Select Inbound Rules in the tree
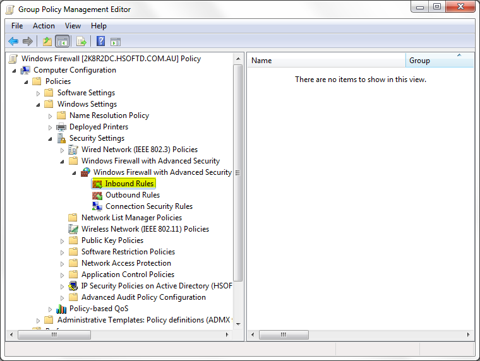Screen dimensions: 480x361 click(x=129, y=184)
